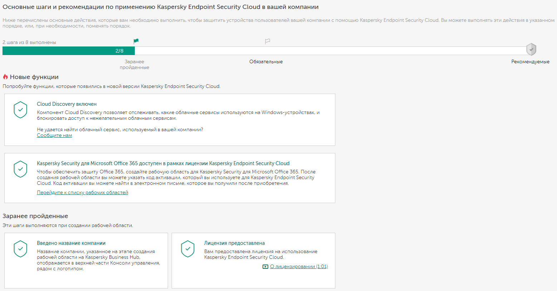This screenshot has width=557, height=291.
Task: Click the green 2/8 progress bar fill
Action: click(69, 51)
